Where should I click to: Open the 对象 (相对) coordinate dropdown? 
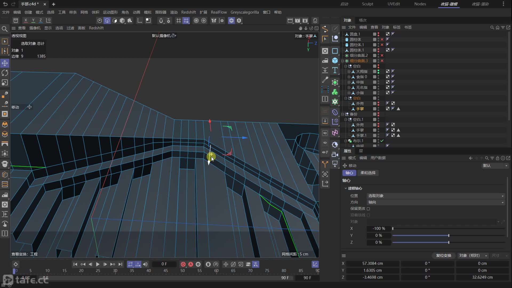tap(473, 255)
